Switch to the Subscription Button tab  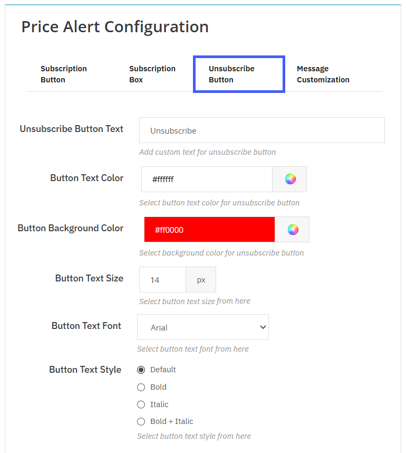64,74
